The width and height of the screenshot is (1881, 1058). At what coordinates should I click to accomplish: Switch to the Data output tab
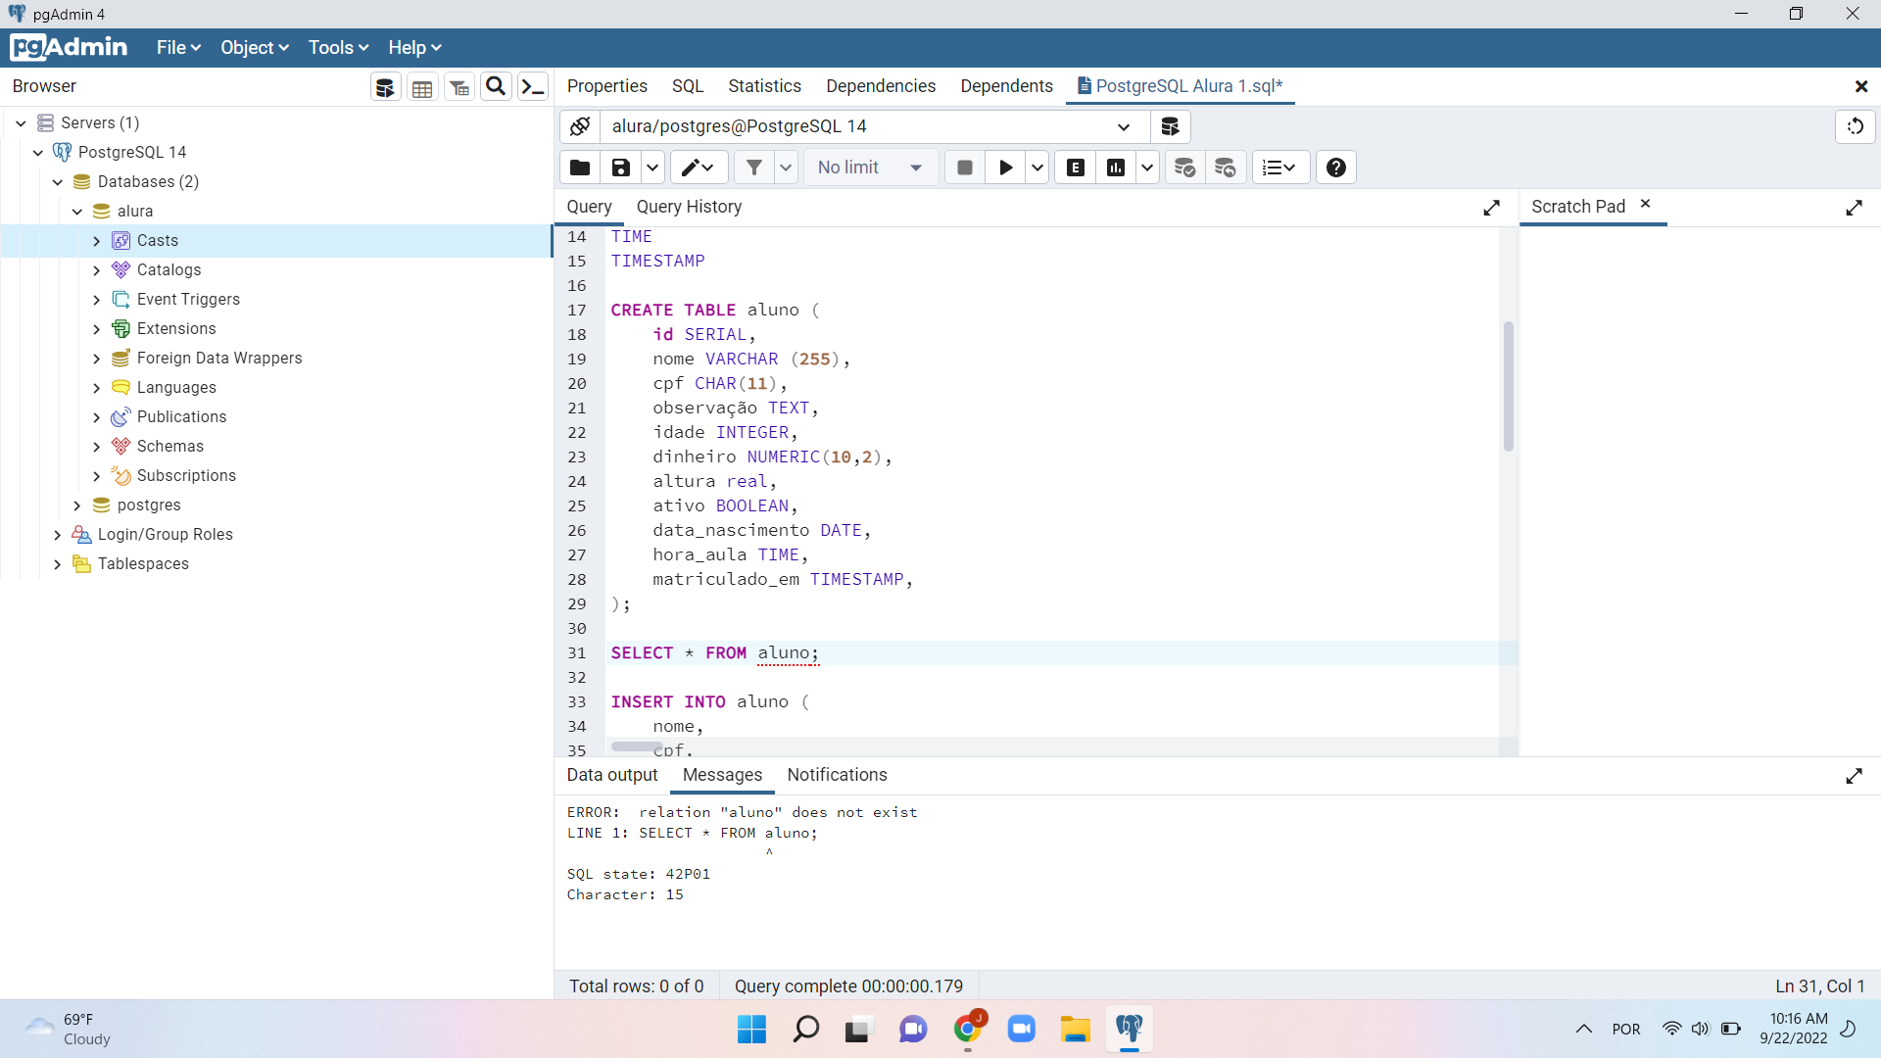click(x=611, y=774)
